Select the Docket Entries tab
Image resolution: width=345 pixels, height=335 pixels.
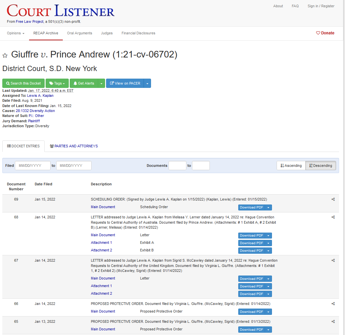(x=23, y=146)
